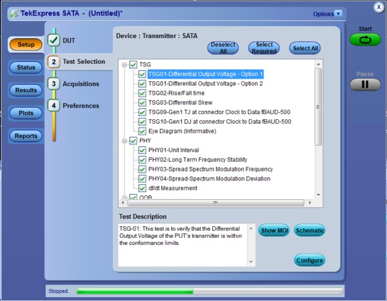
Task: Uncheck PHY02-Long Term Frequency Stability checkbox
Action: pyautogui.click(x=142, y=160)
